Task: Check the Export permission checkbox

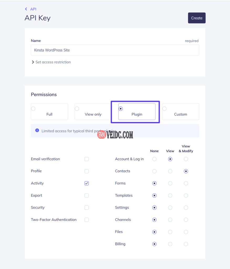Action: [x=87, y=195]
